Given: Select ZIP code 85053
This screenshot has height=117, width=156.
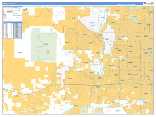Looking at the screenshot, I should click(146, 36).
